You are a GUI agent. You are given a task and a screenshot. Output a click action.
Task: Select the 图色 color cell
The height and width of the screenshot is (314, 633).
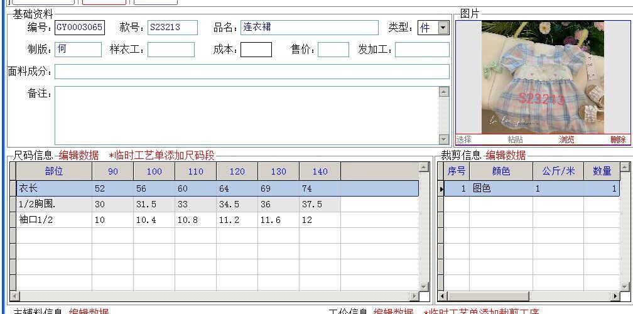coord(501,188)
